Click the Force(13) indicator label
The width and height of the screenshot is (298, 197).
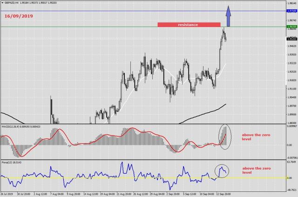point(7,163)
